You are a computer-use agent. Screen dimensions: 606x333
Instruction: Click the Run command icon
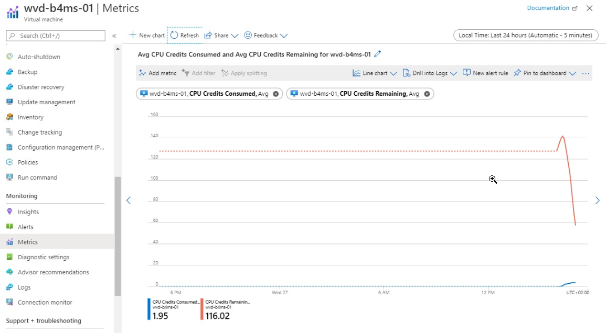(x=9, y=177)
